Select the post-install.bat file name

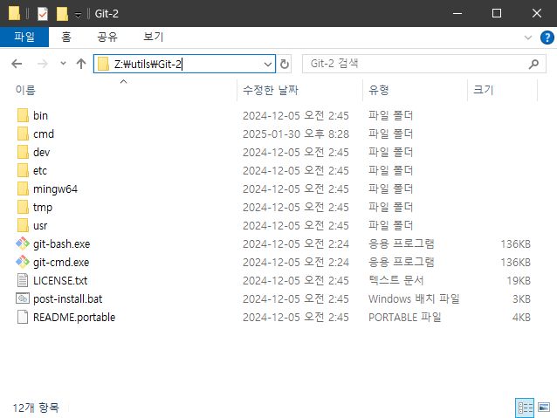(x=67, y=299)
